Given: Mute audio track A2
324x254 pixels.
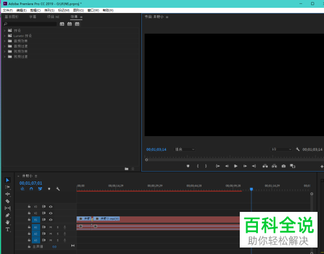Looking at the screenshot, I should tap(51, 234).
